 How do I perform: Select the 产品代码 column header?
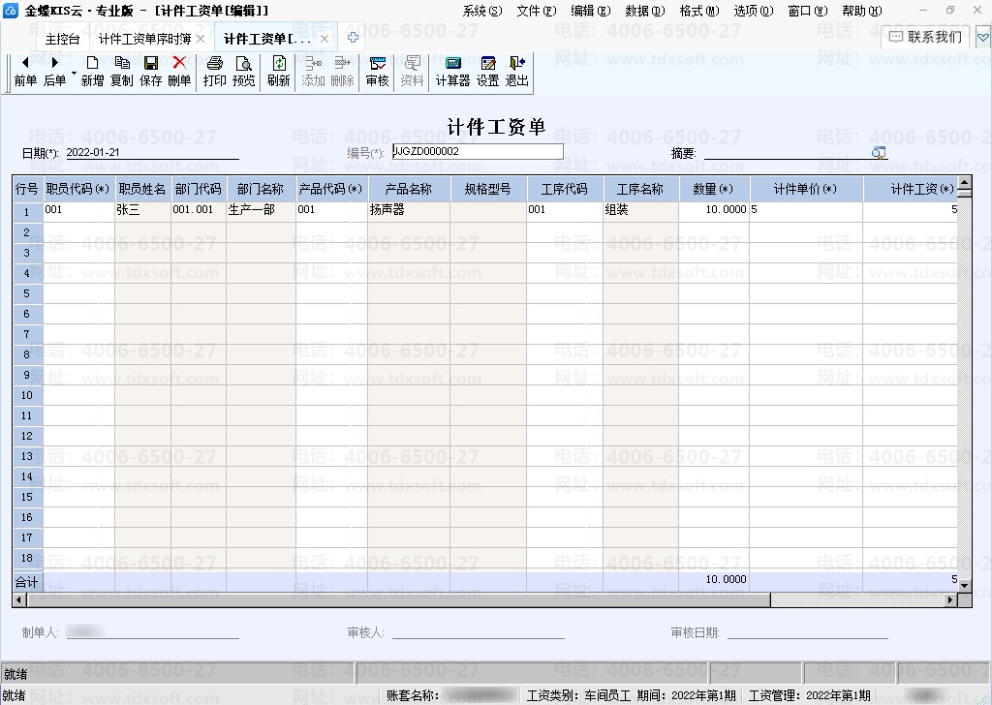tap(331, 189)
